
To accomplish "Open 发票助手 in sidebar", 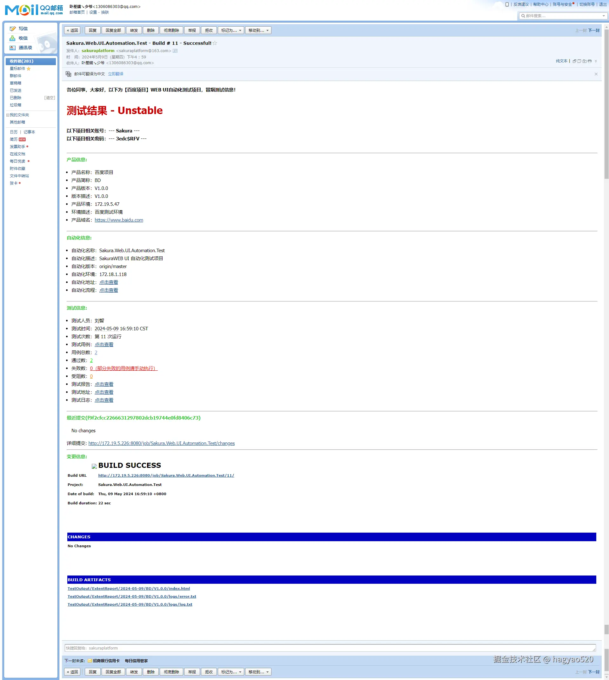I will point(17,147).
